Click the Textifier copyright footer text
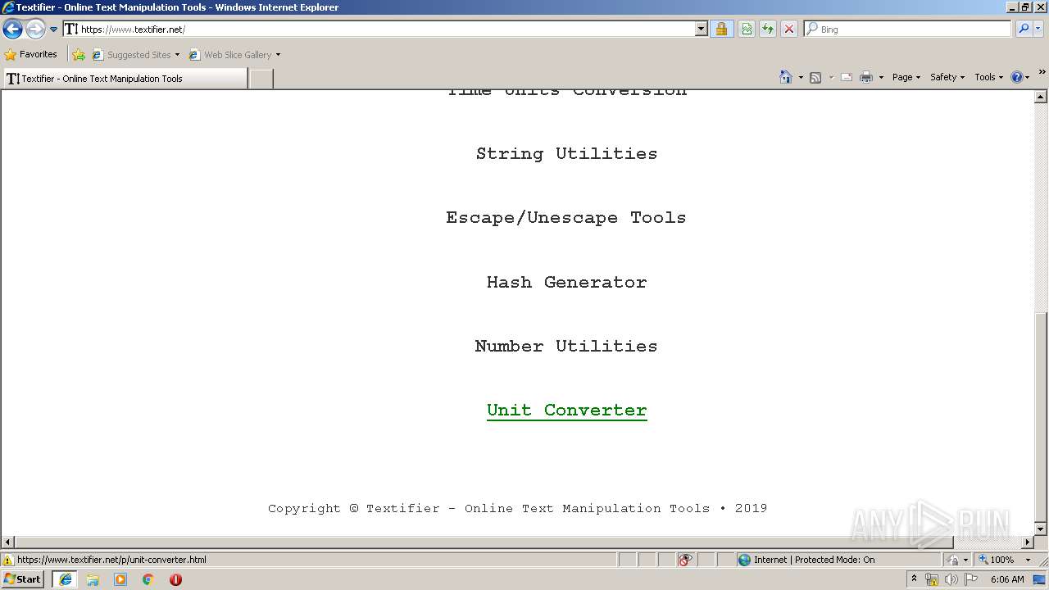The image size is (1049, 590). 517,508
